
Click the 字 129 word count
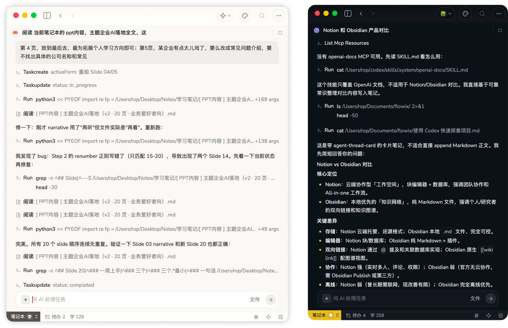pyautogui.click(x=77, y=317)
